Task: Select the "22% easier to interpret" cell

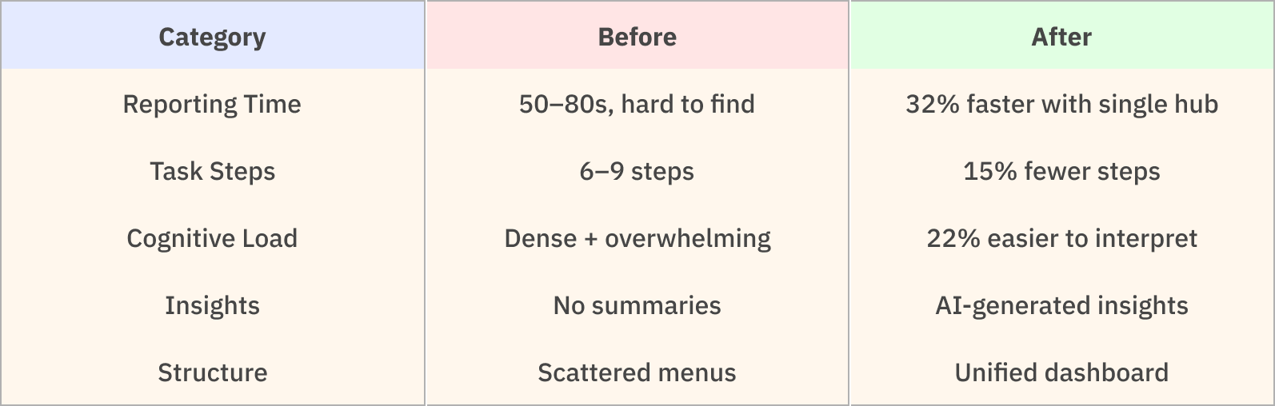Action: [1061, 238]
